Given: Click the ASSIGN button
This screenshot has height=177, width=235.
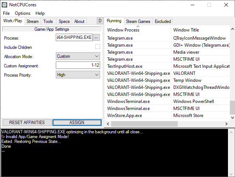Looking at the screenshot, I should click(77, 123).
